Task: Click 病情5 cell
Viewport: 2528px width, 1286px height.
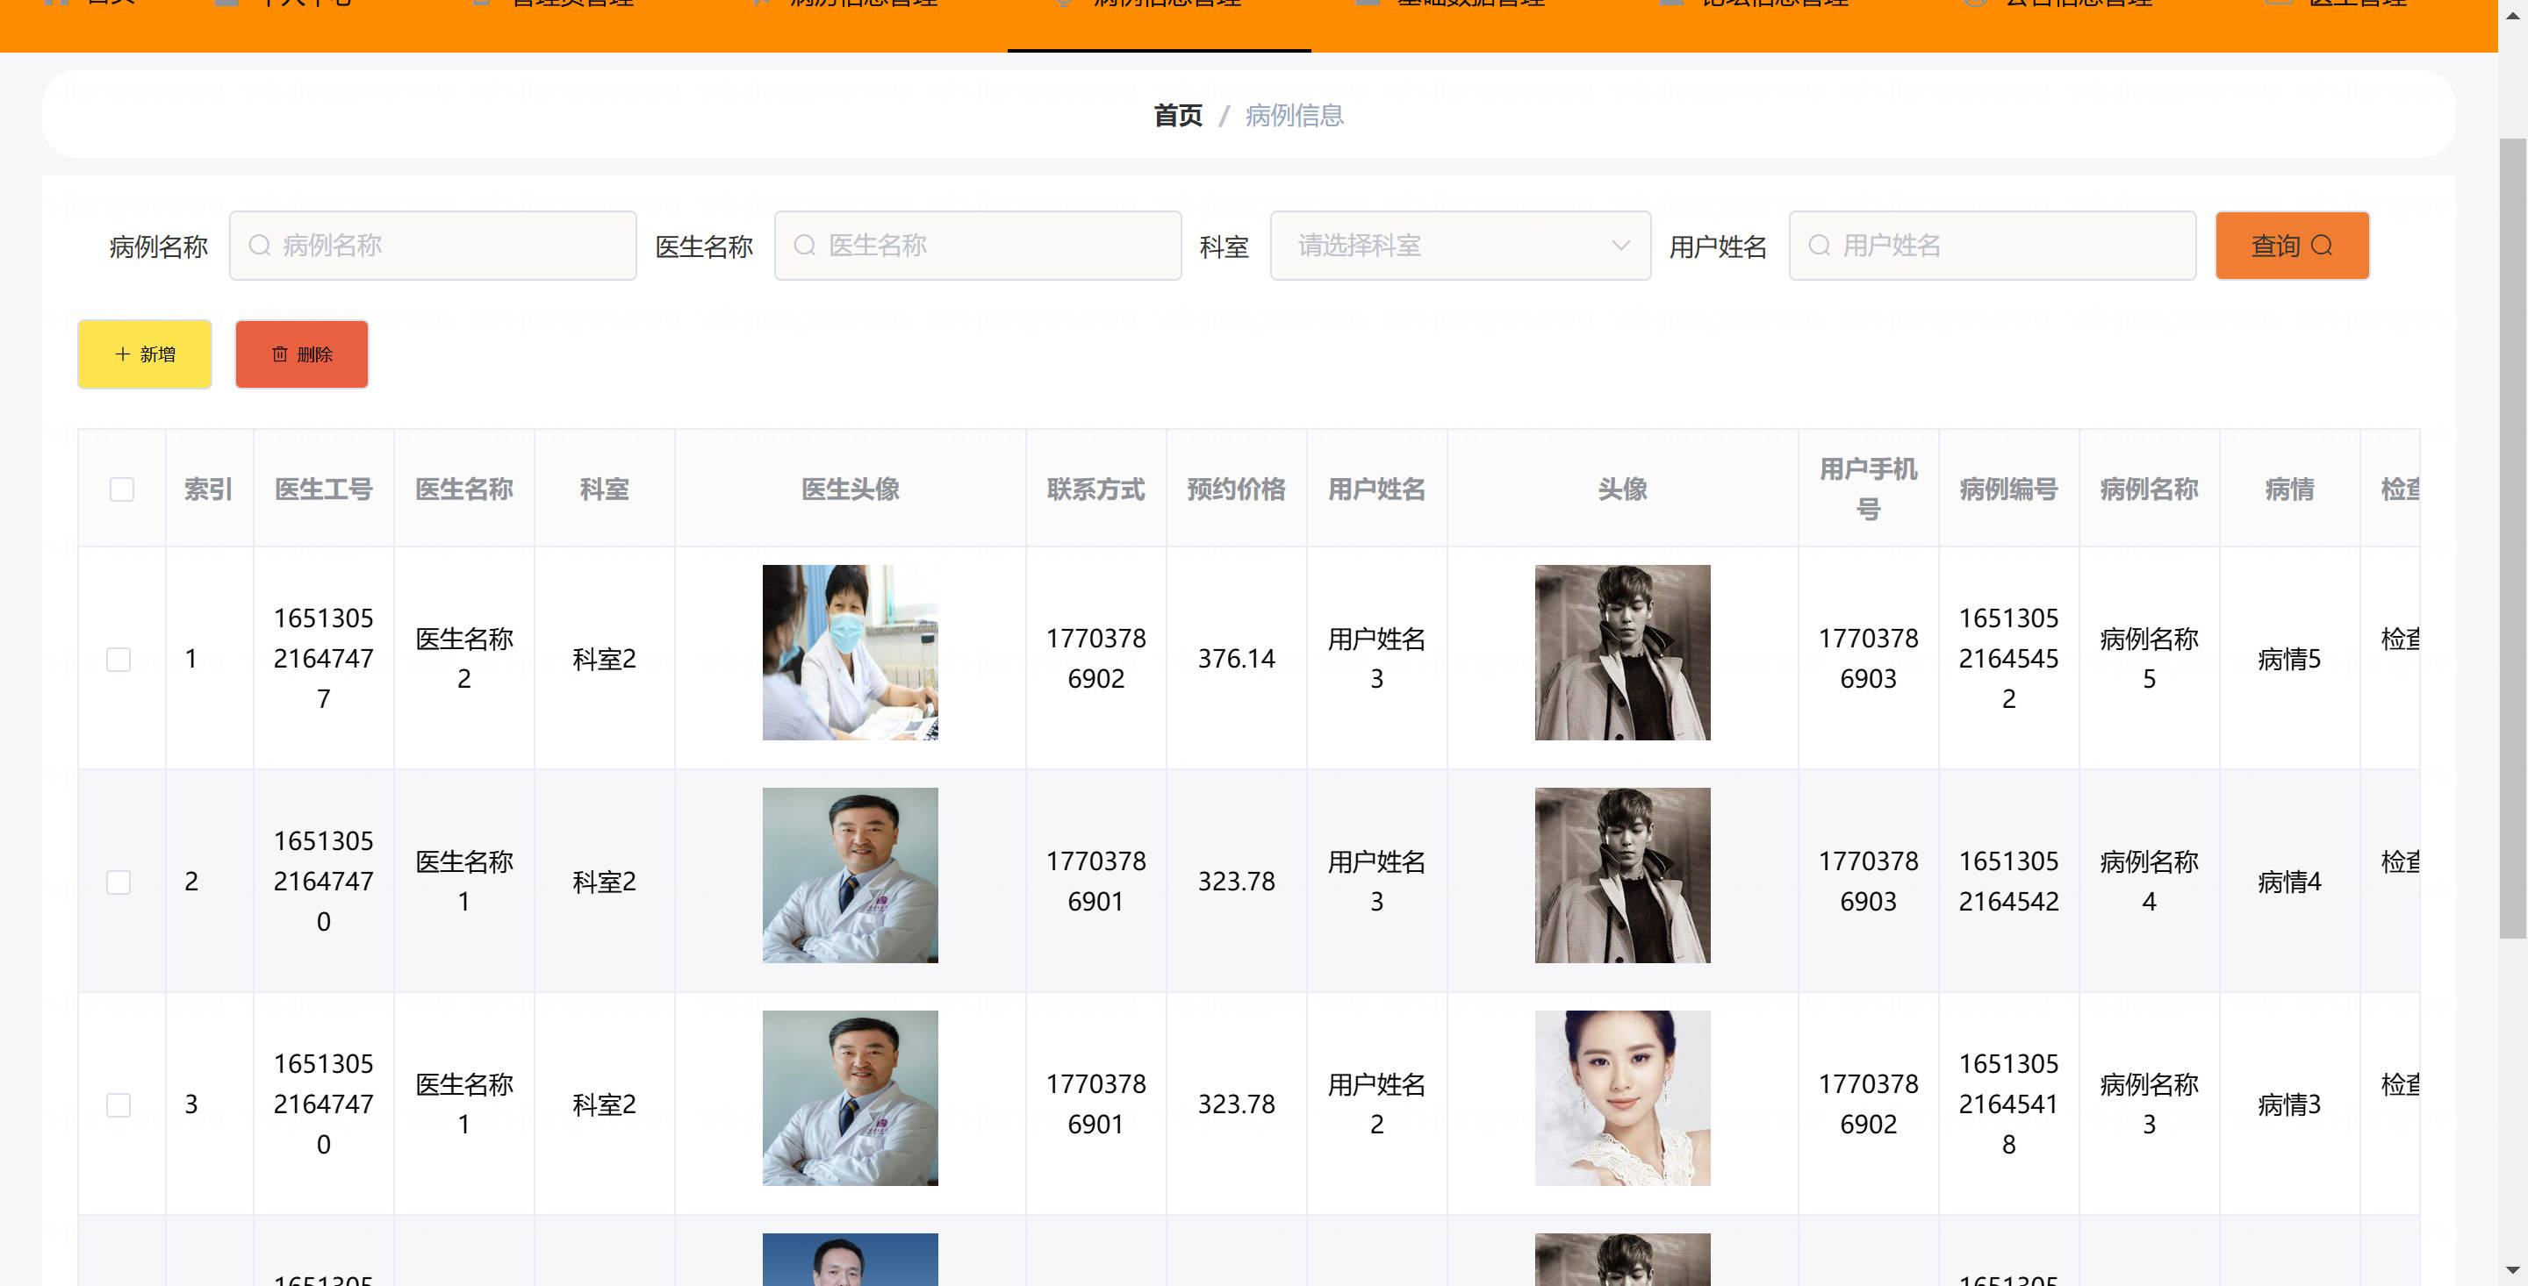Action: point(2289,658)
